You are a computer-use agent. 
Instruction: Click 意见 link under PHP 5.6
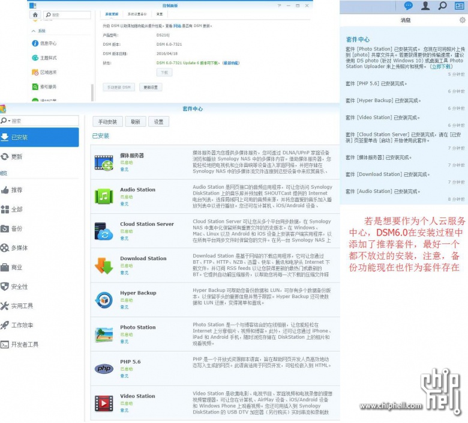[124, 376]
